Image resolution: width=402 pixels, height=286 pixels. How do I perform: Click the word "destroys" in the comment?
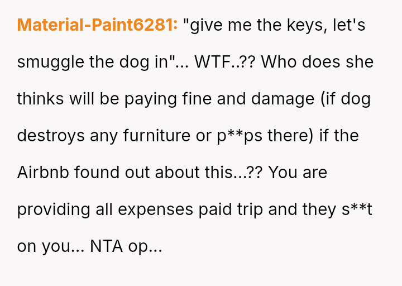click(50, 136)
